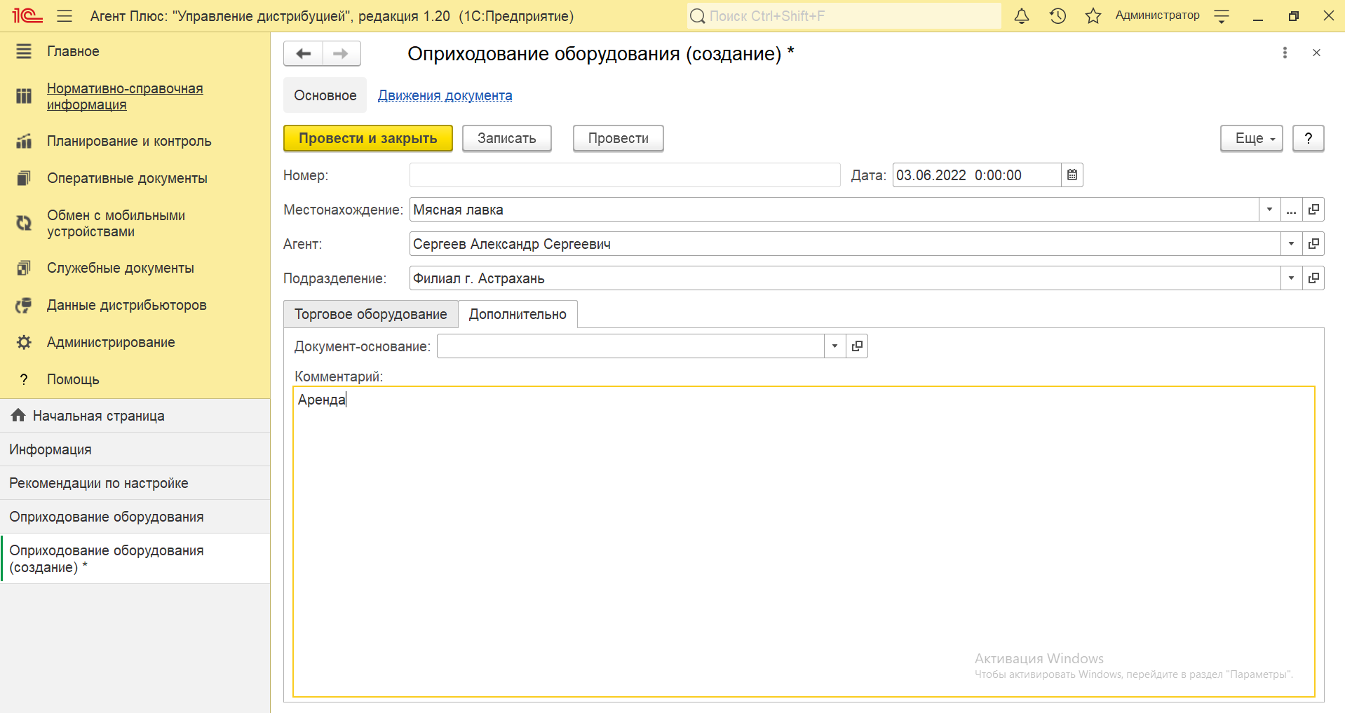Click the calendar icon in Date field
The width and height of the screenshot is (1345, 713).
1072,175
